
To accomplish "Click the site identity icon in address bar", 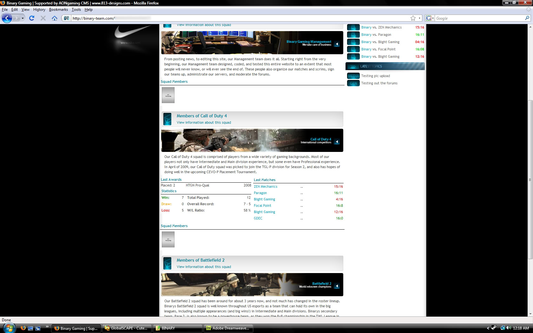I will 66,18.
